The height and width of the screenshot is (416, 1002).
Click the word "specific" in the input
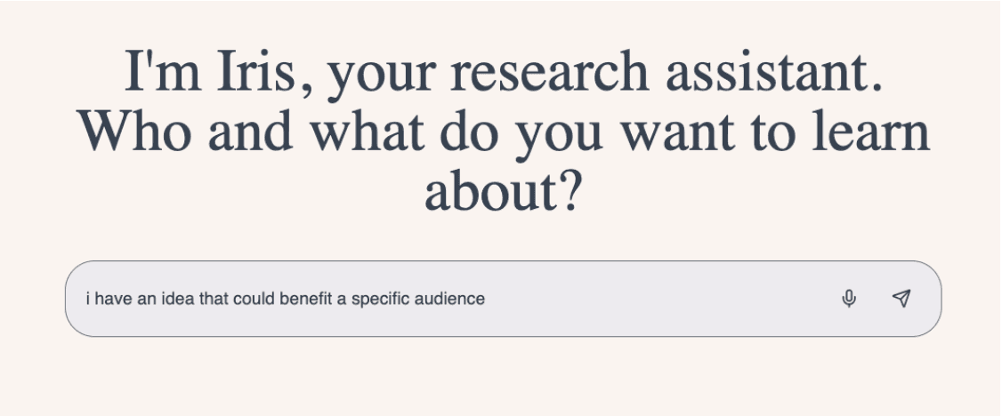(380, 299)
